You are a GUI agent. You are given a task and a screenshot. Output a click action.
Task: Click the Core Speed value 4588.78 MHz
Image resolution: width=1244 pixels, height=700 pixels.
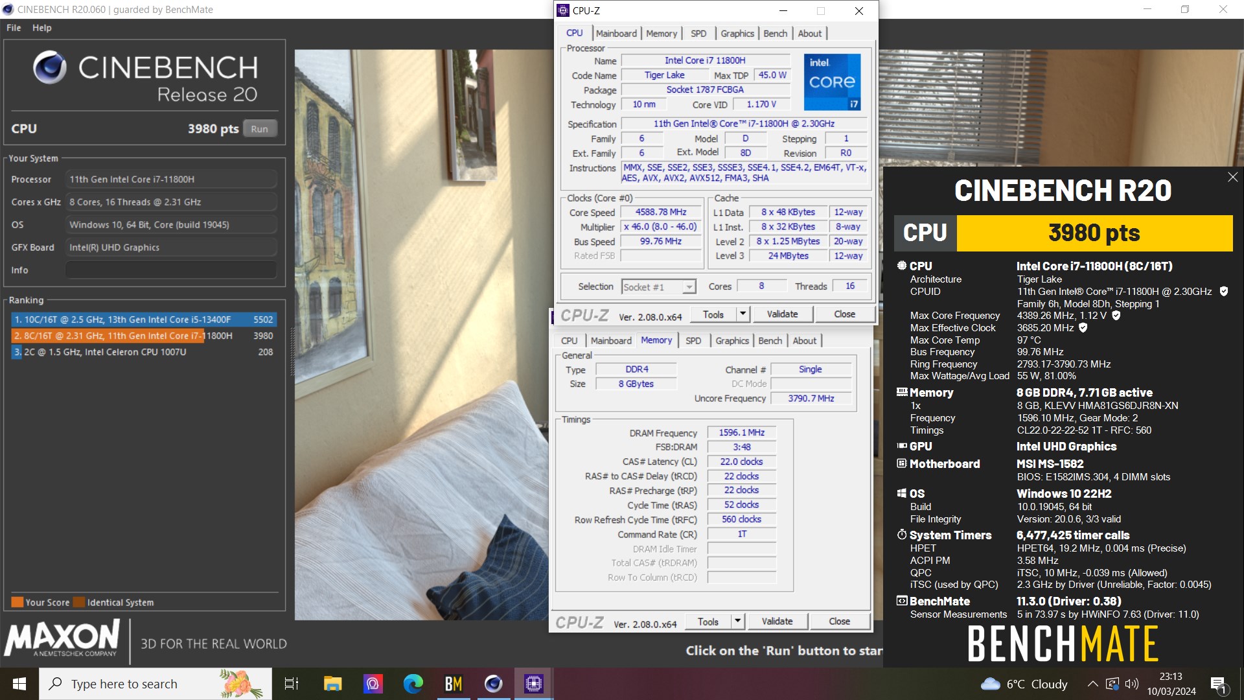coord(661,212)
